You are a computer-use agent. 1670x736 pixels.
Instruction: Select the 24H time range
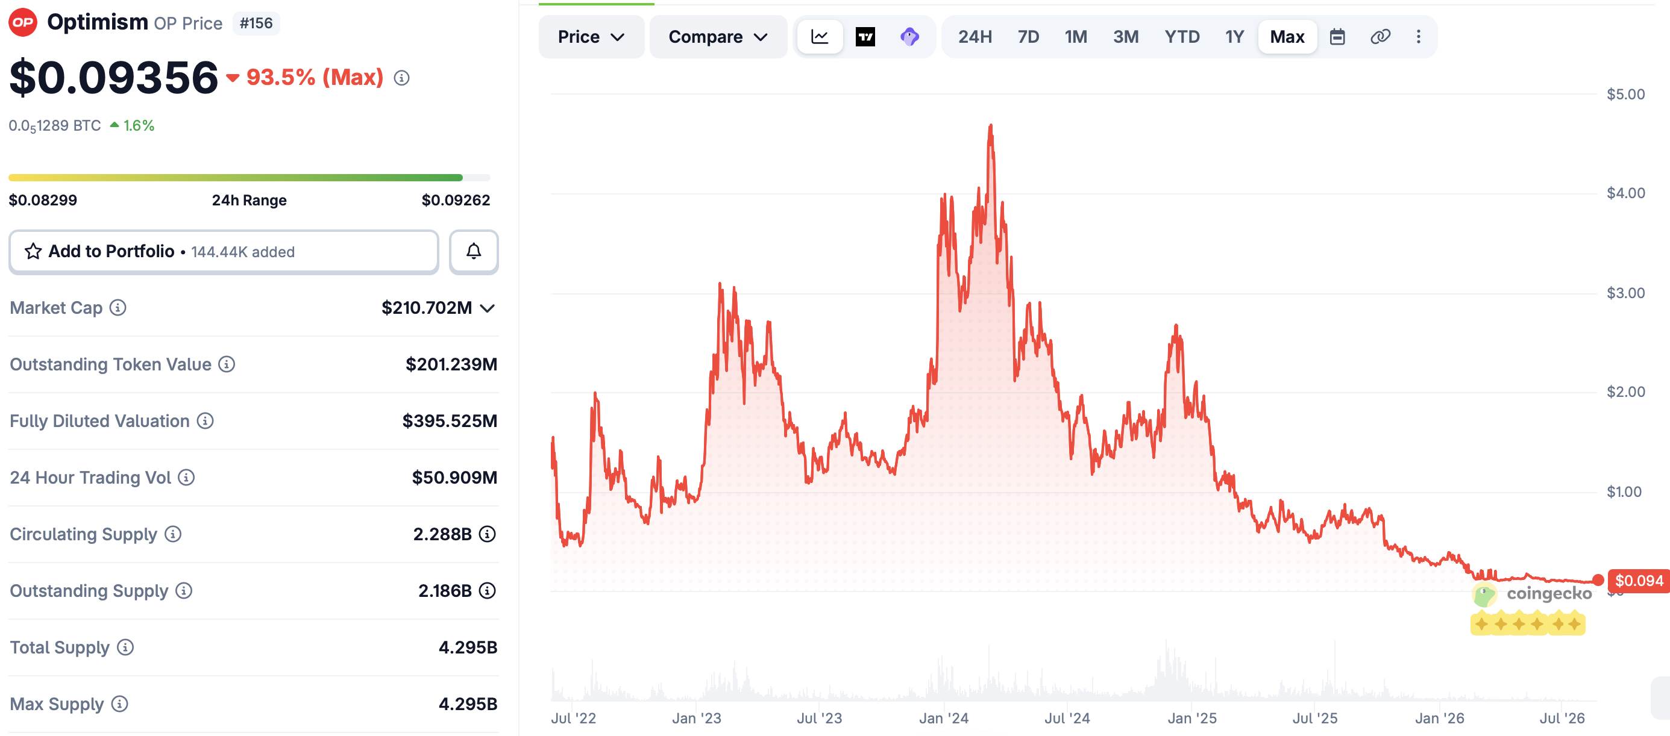[975, 37]
